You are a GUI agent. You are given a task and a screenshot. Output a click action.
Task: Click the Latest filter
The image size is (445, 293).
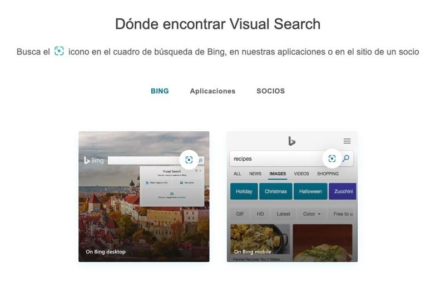(x=283, y=214)
